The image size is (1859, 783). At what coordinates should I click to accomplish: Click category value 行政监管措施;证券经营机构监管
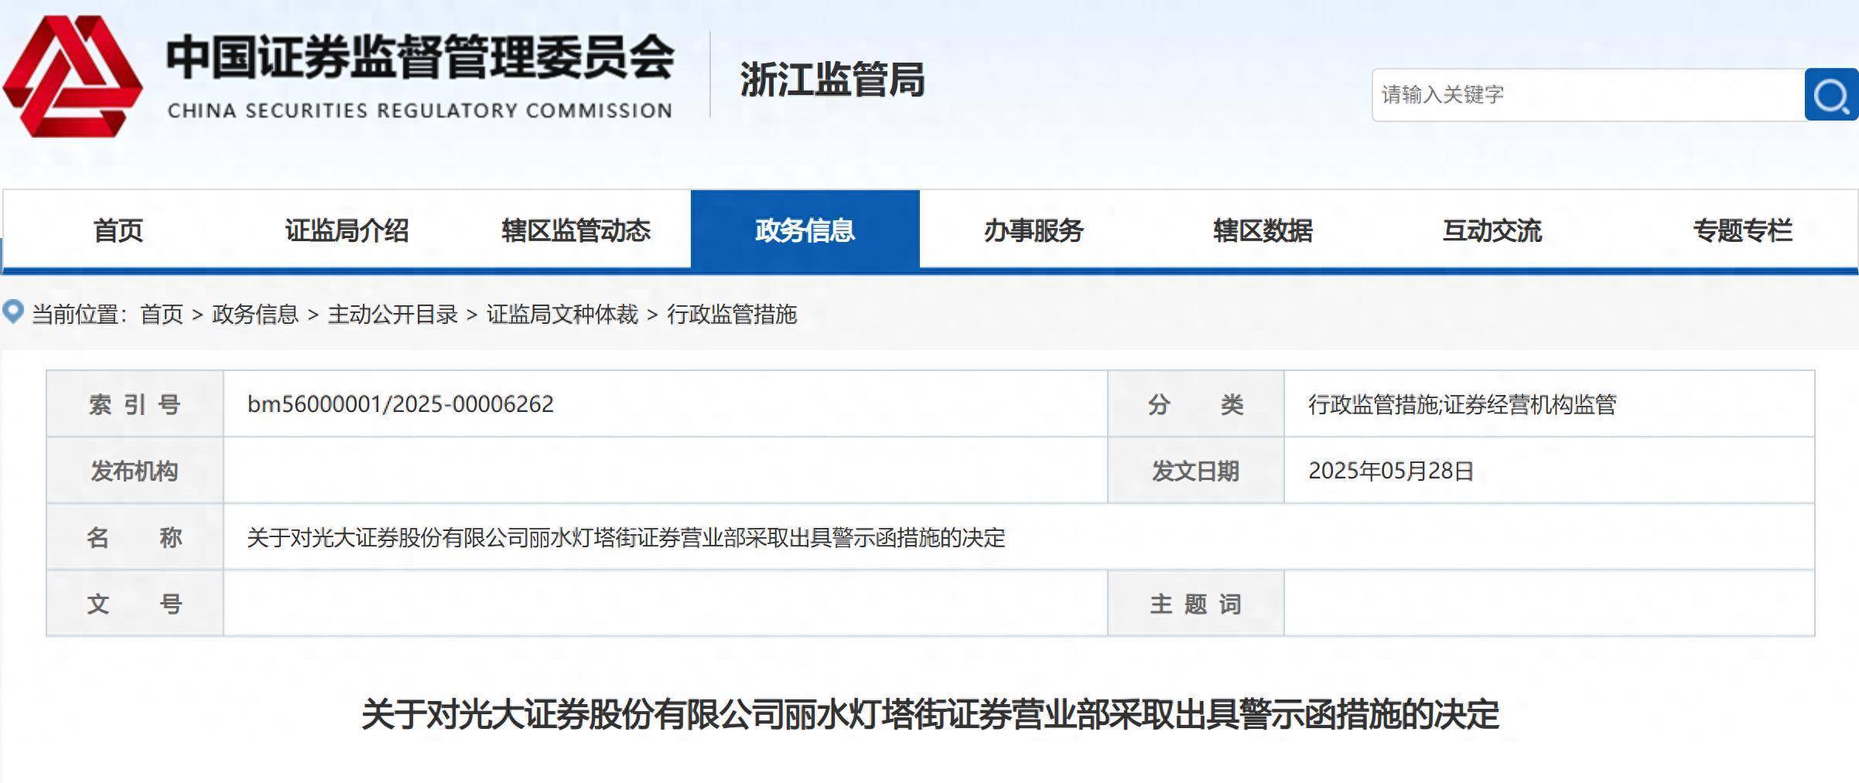pyautogui.click(x=1462, y=404)
